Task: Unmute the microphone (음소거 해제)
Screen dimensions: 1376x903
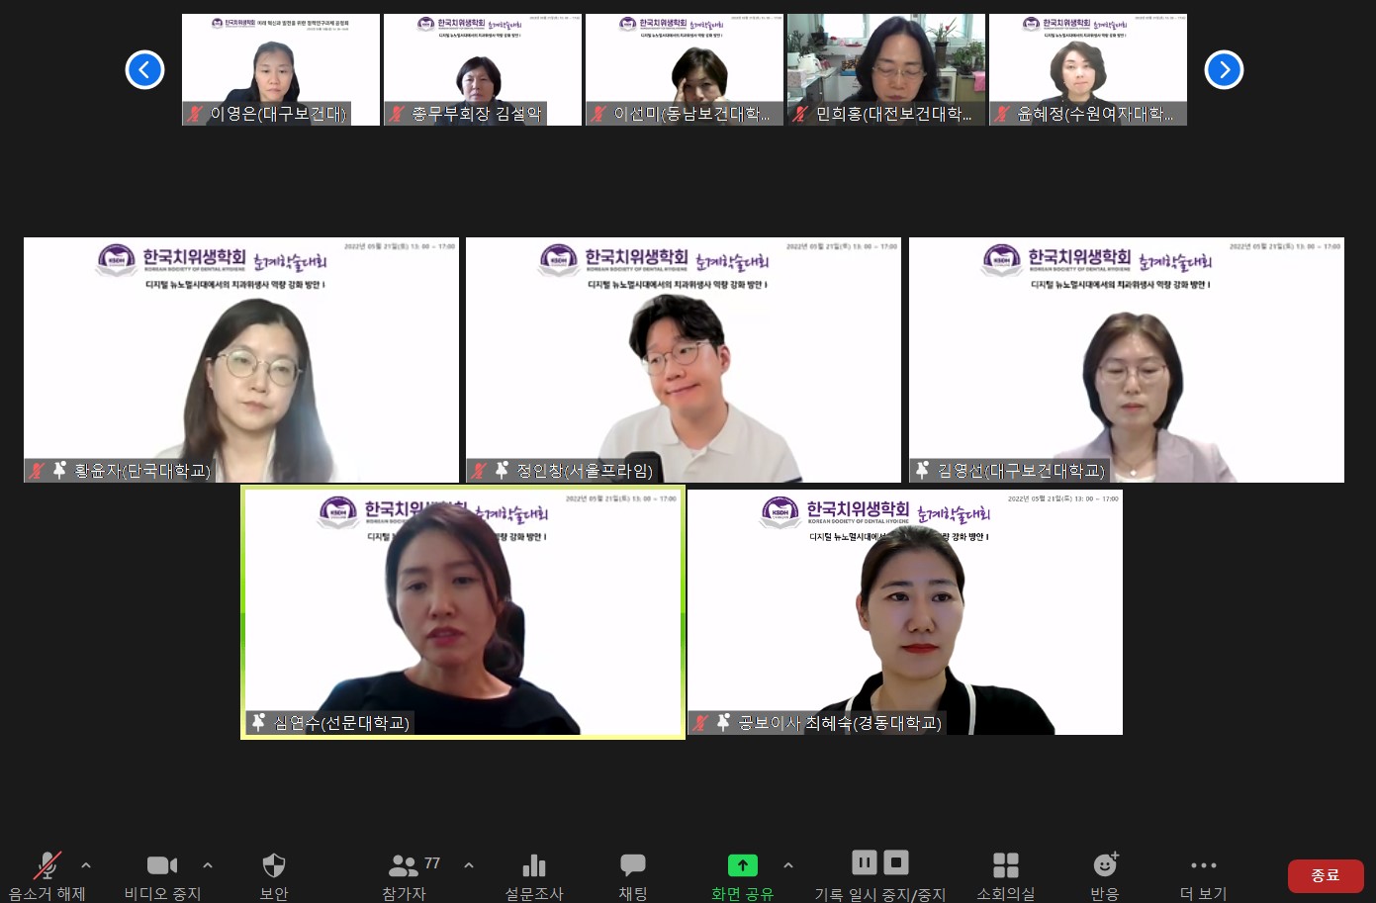Action: point(46,866)
